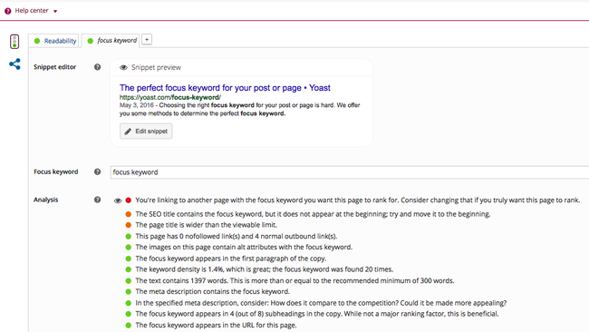This screenshot has height=332, width=589.
Task: Click the Help center question mark icon
Action: click(7, 11)
